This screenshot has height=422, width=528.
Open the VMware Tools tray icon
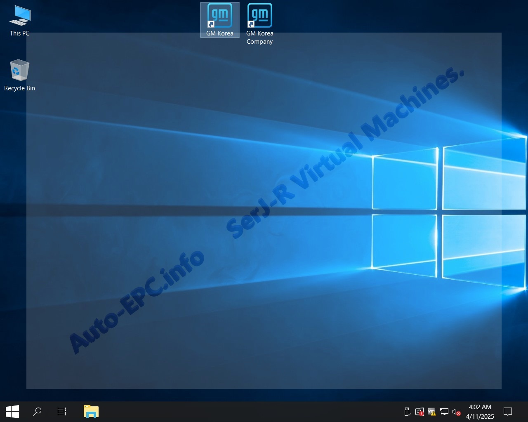point(431,411)
